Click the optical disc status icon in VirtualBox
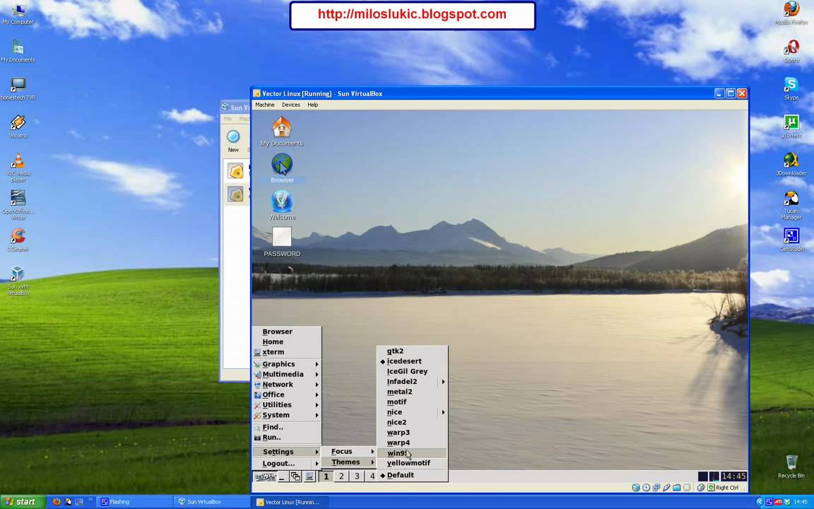 (647, 487)
